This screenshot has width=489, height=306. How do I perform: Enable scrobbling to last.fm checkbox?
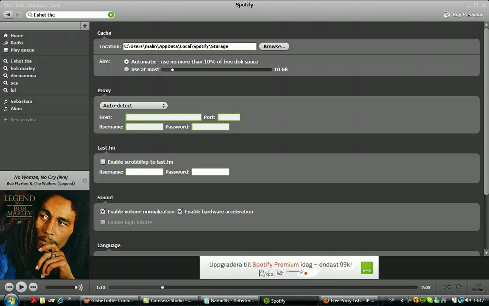(103, 162)
